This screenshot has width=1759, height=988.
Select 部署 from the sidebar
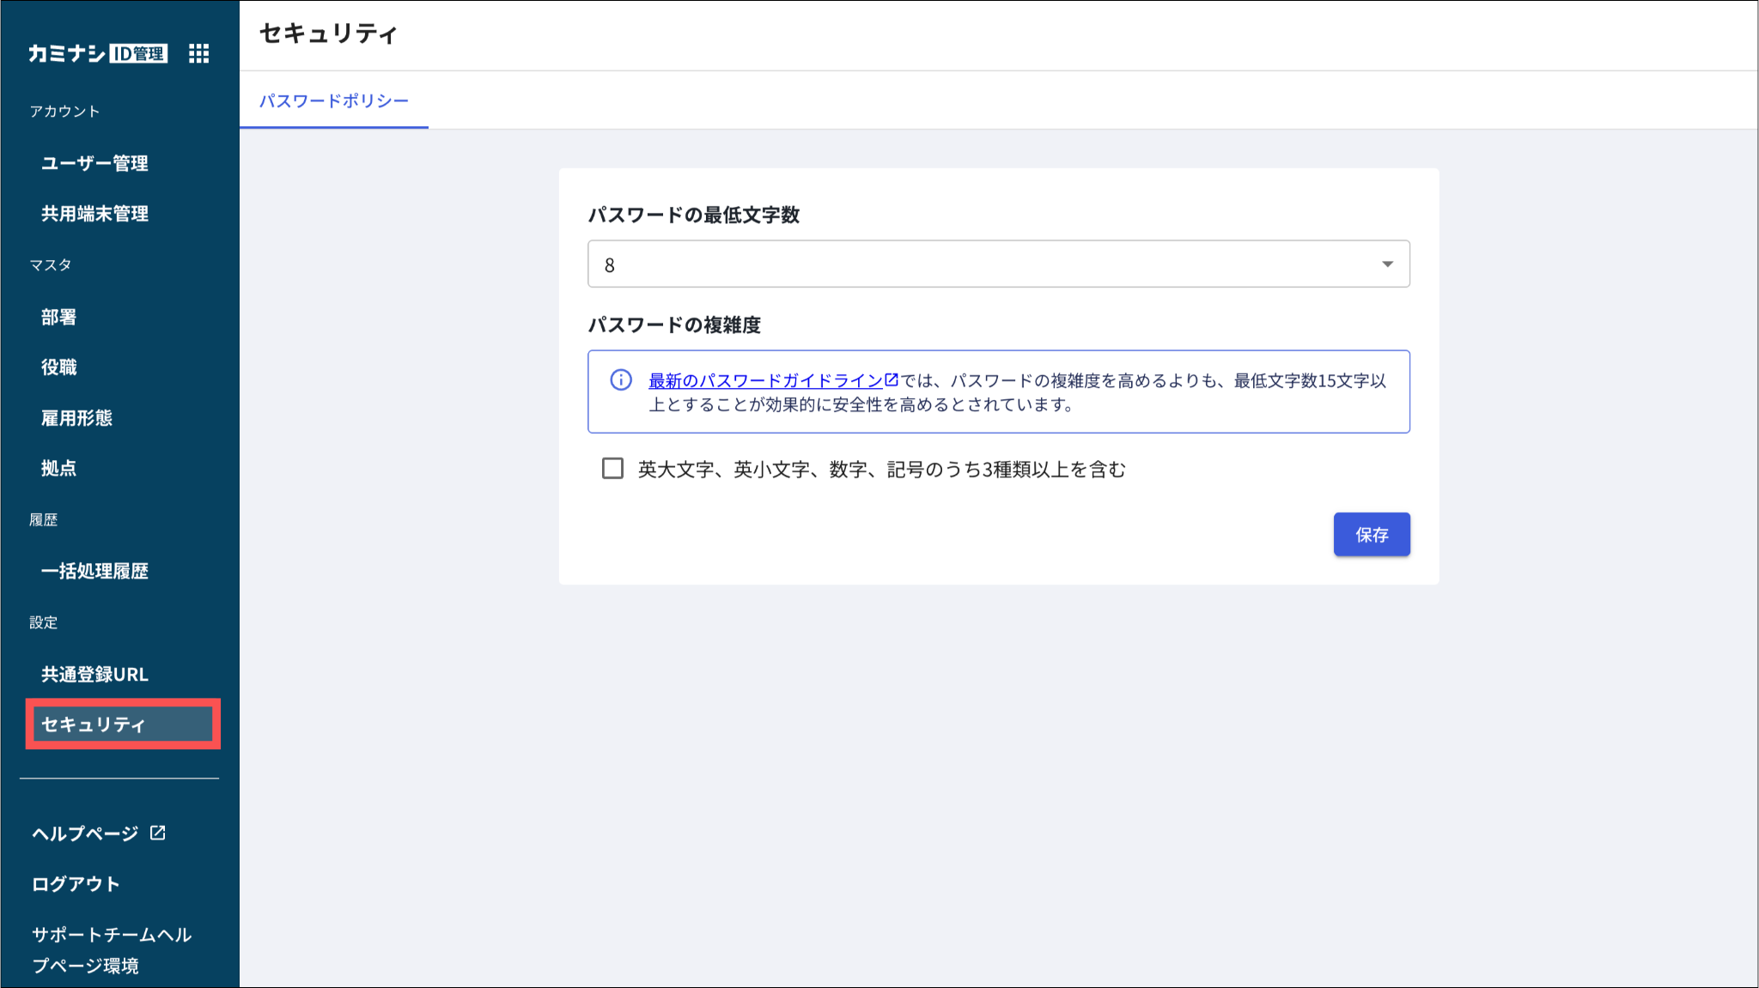58,317
